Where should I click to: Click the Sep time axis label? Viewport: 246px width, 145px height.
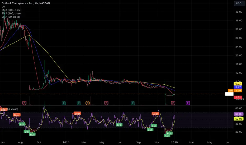coord(138,142)
